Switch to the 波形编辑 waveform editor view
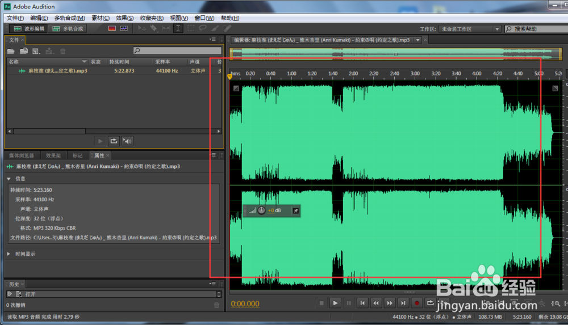This screenshot has width=568, height=325. click(x=28, y=28)
